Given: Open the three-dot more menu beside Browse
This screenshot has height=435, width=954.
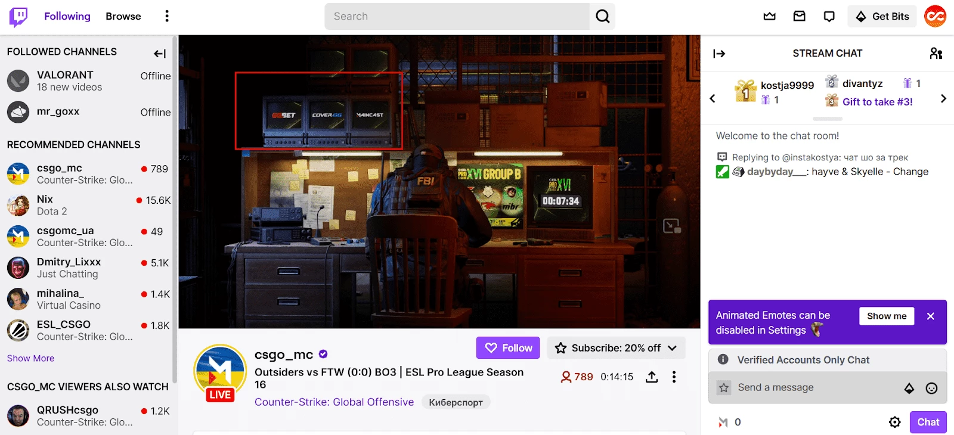Looking at the screenshot, I should [167, 16].
